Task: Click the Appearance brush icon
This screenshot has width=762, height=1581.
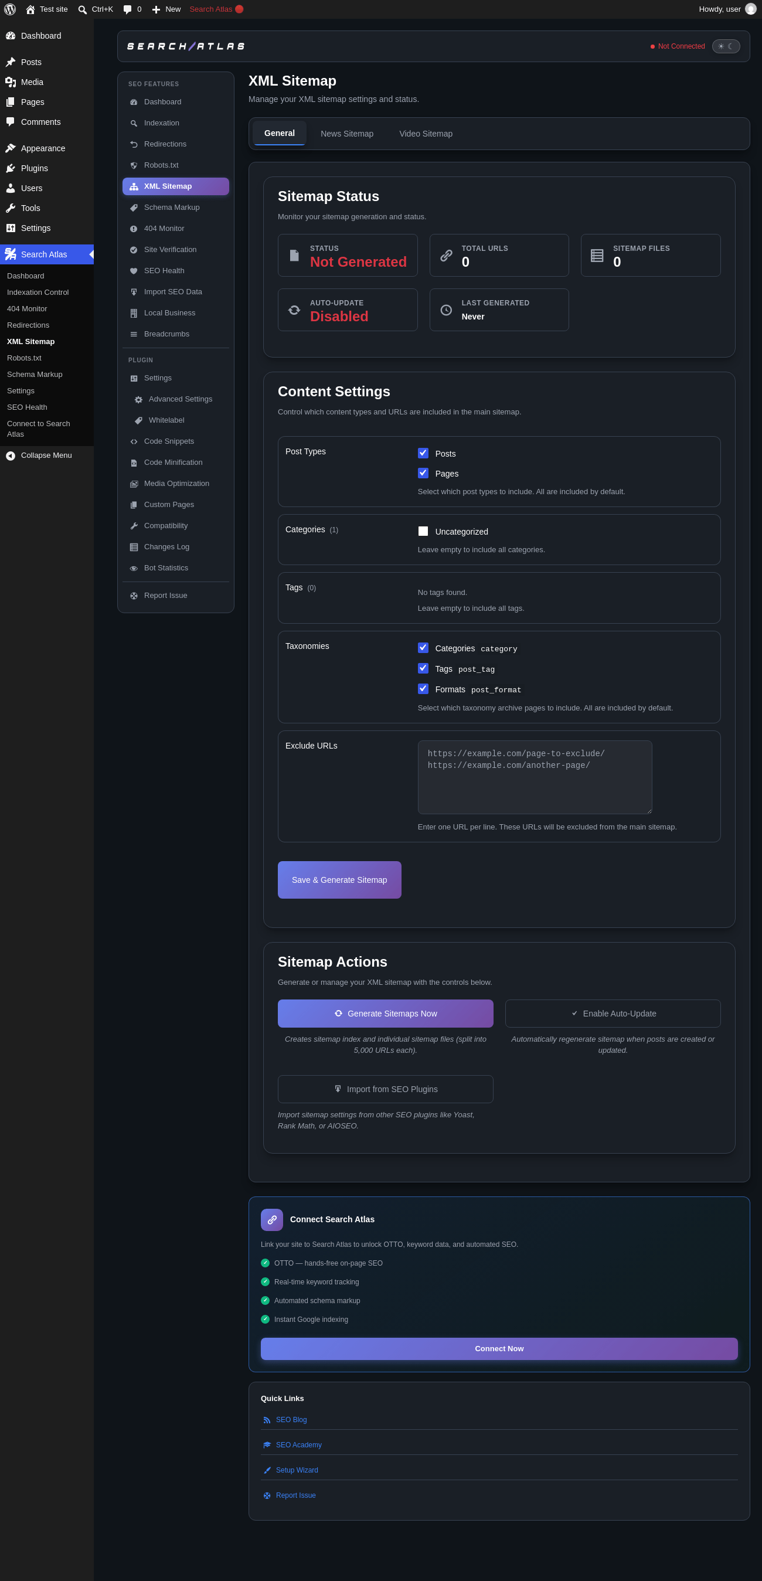Action: coord(11,148)
